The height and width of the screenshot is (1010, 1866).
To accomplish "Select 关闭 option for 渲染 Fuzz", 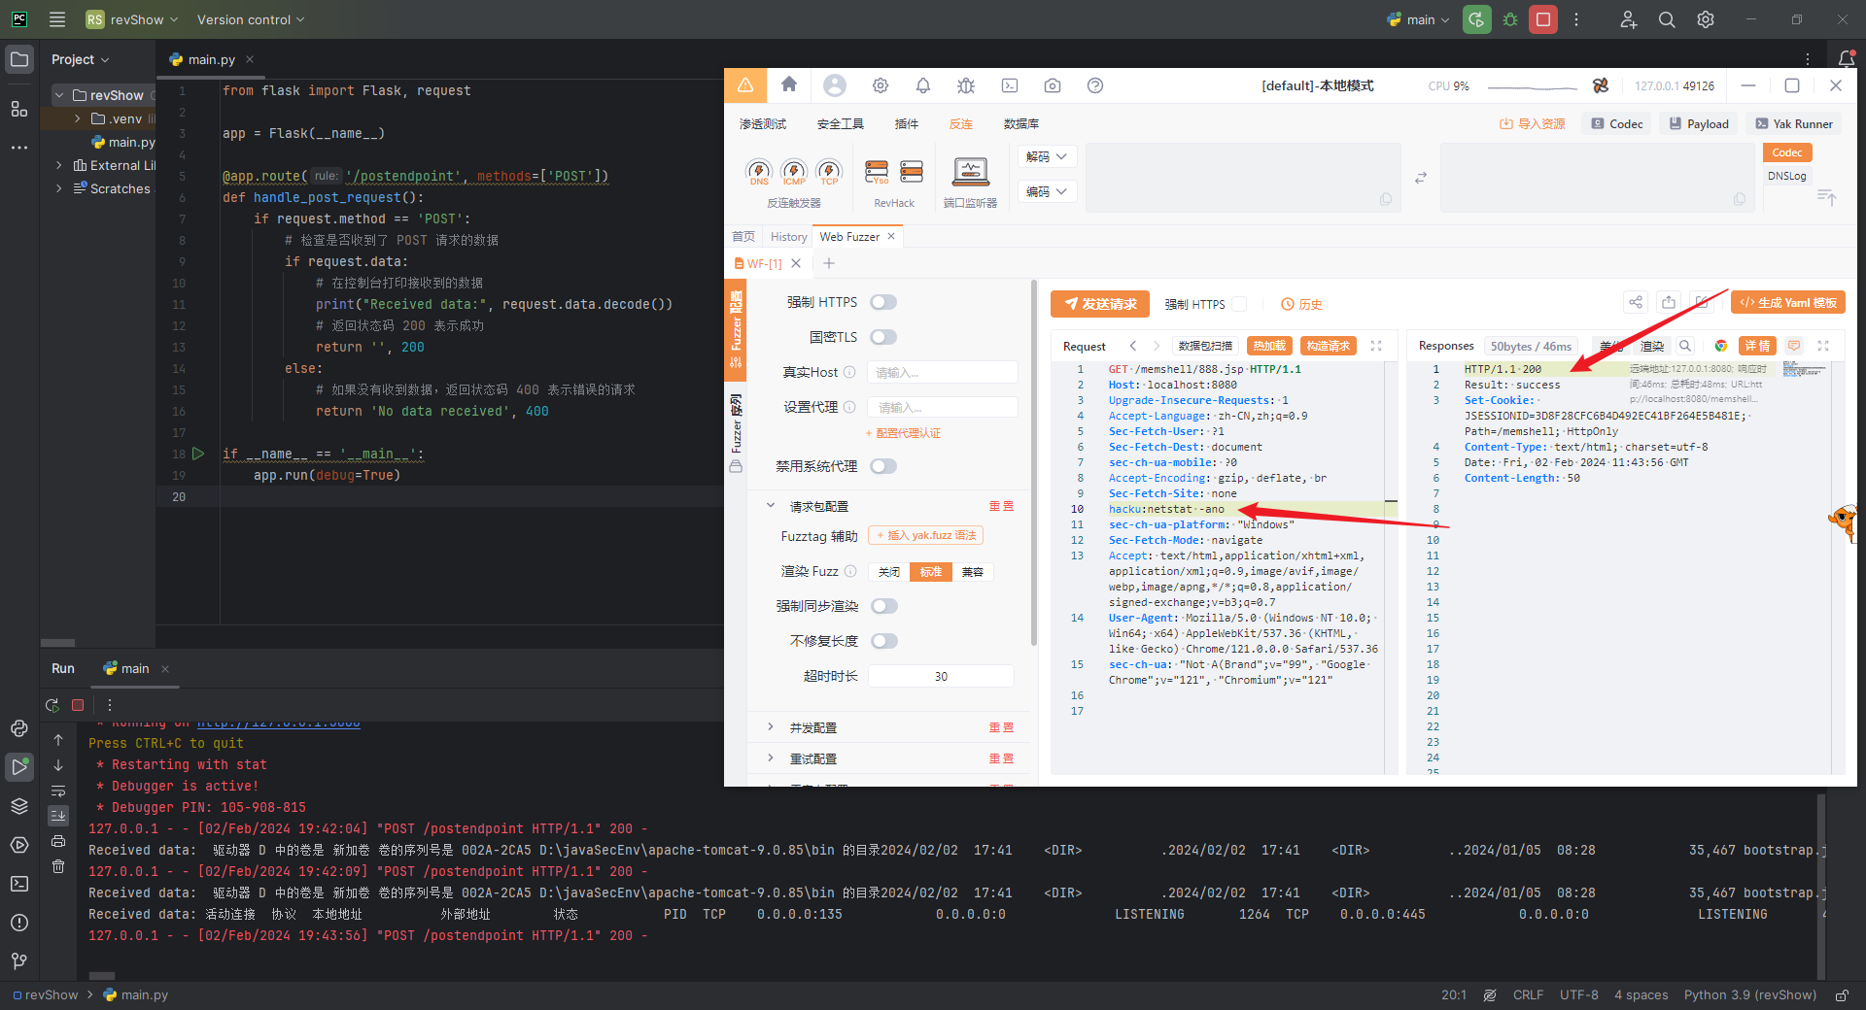I will click(889, 572).
